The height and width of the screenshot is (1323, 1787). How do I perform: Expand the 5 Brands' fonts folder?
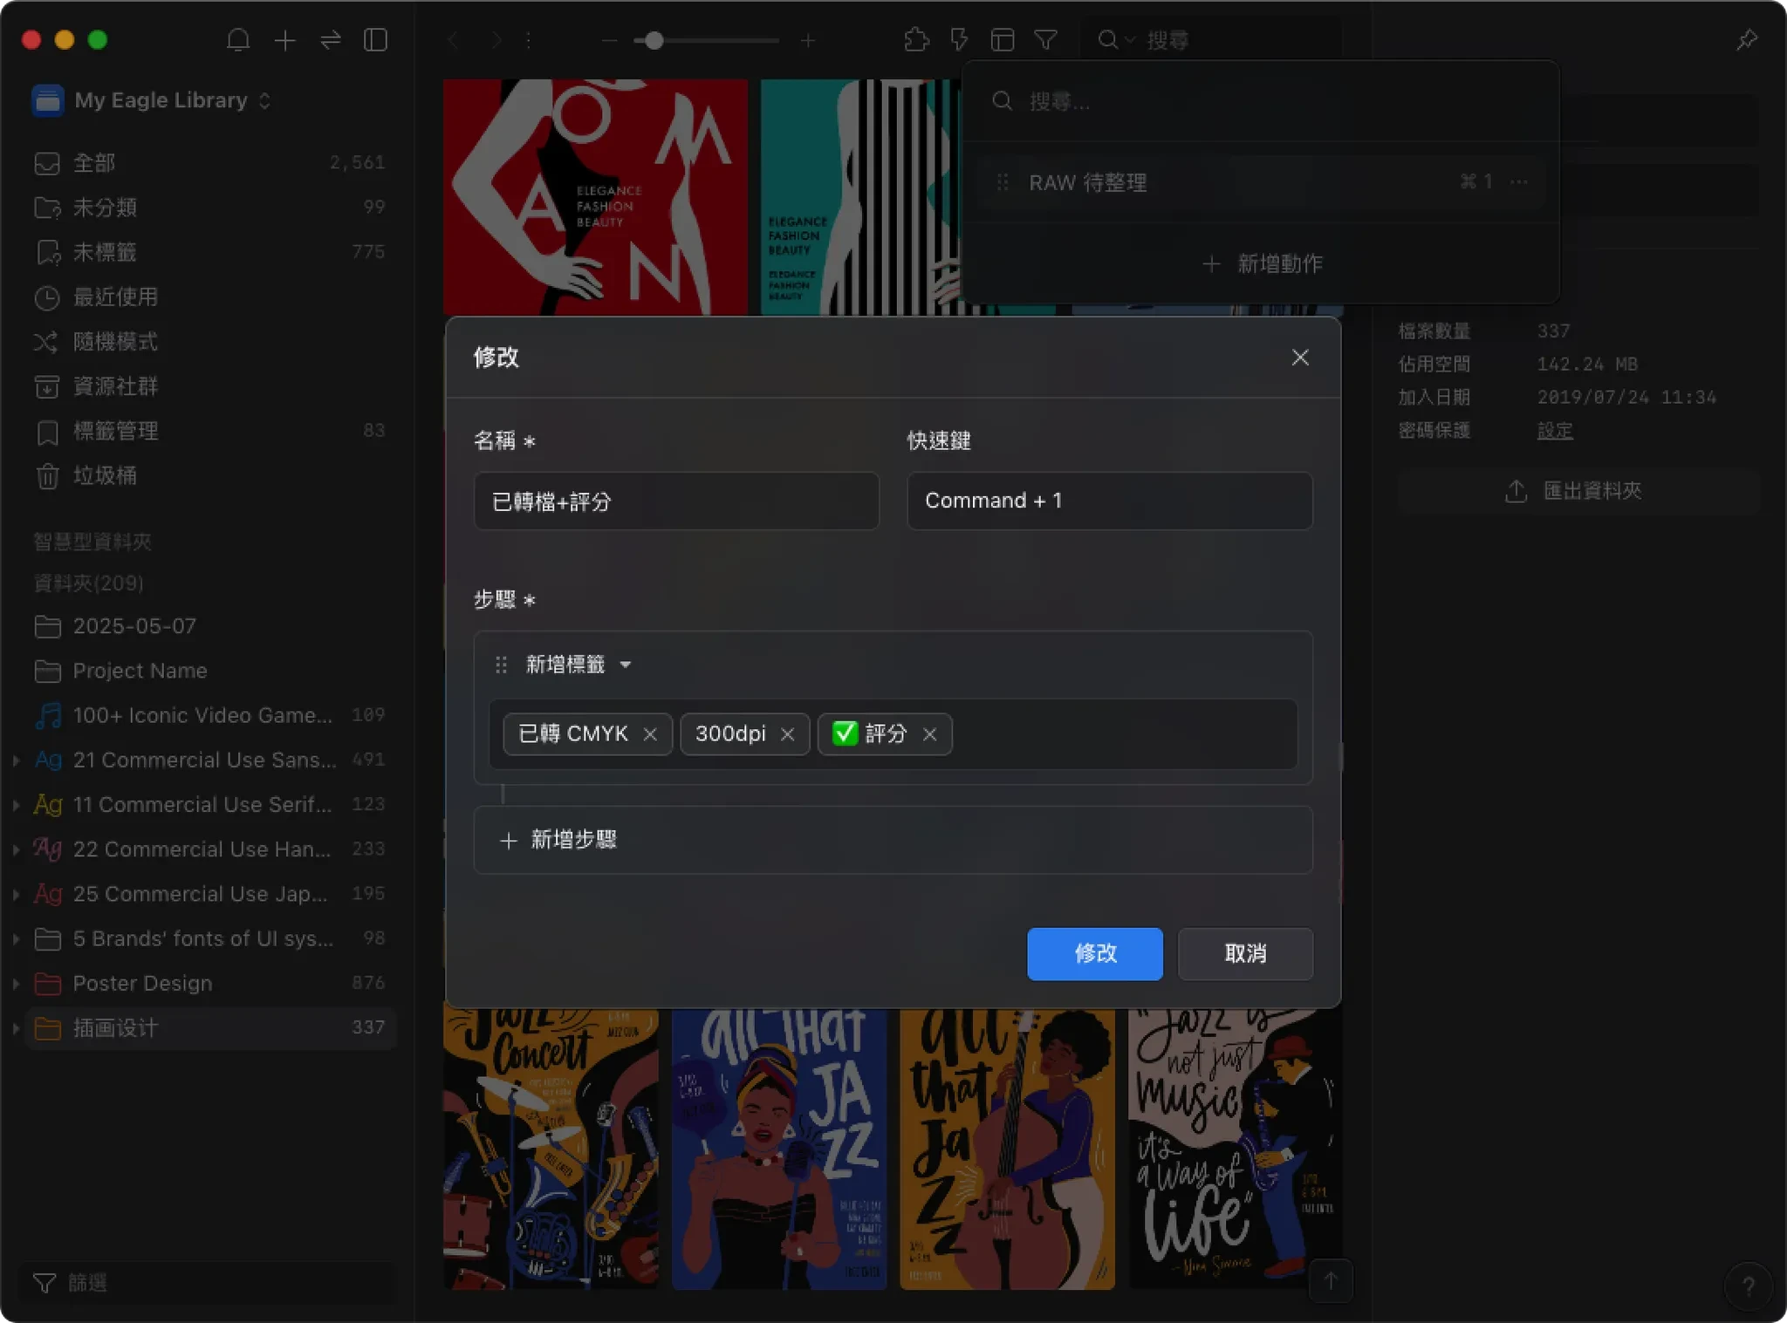(x=16, y=938)
